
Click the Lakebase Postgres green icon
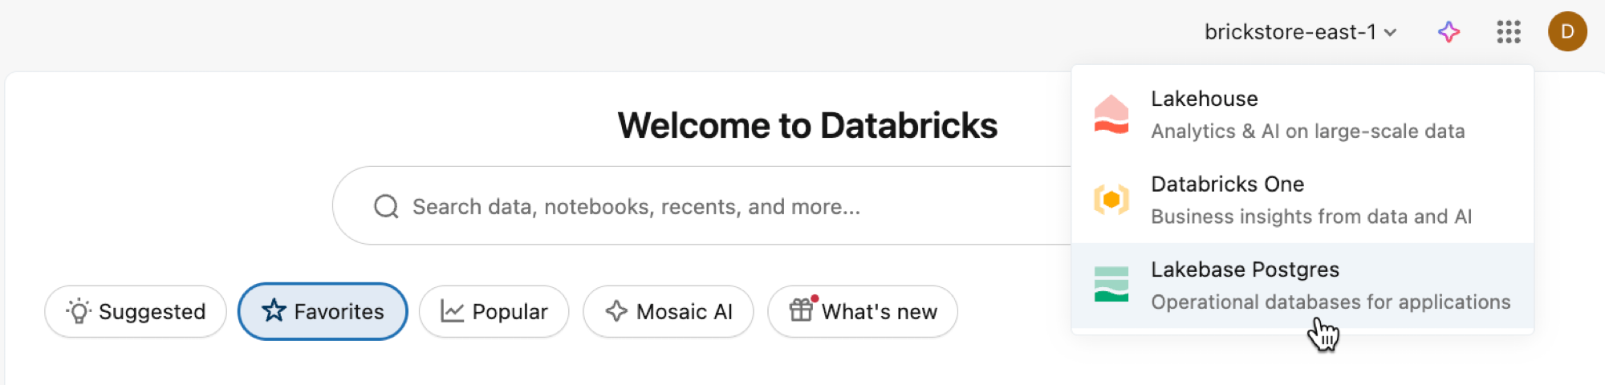pyautogui.click(x=1111, y=285)
